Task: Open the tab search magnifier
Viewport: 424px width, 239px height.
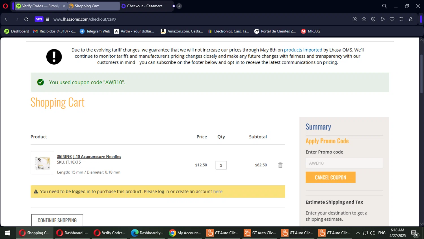Action: [x=384, y=6]
